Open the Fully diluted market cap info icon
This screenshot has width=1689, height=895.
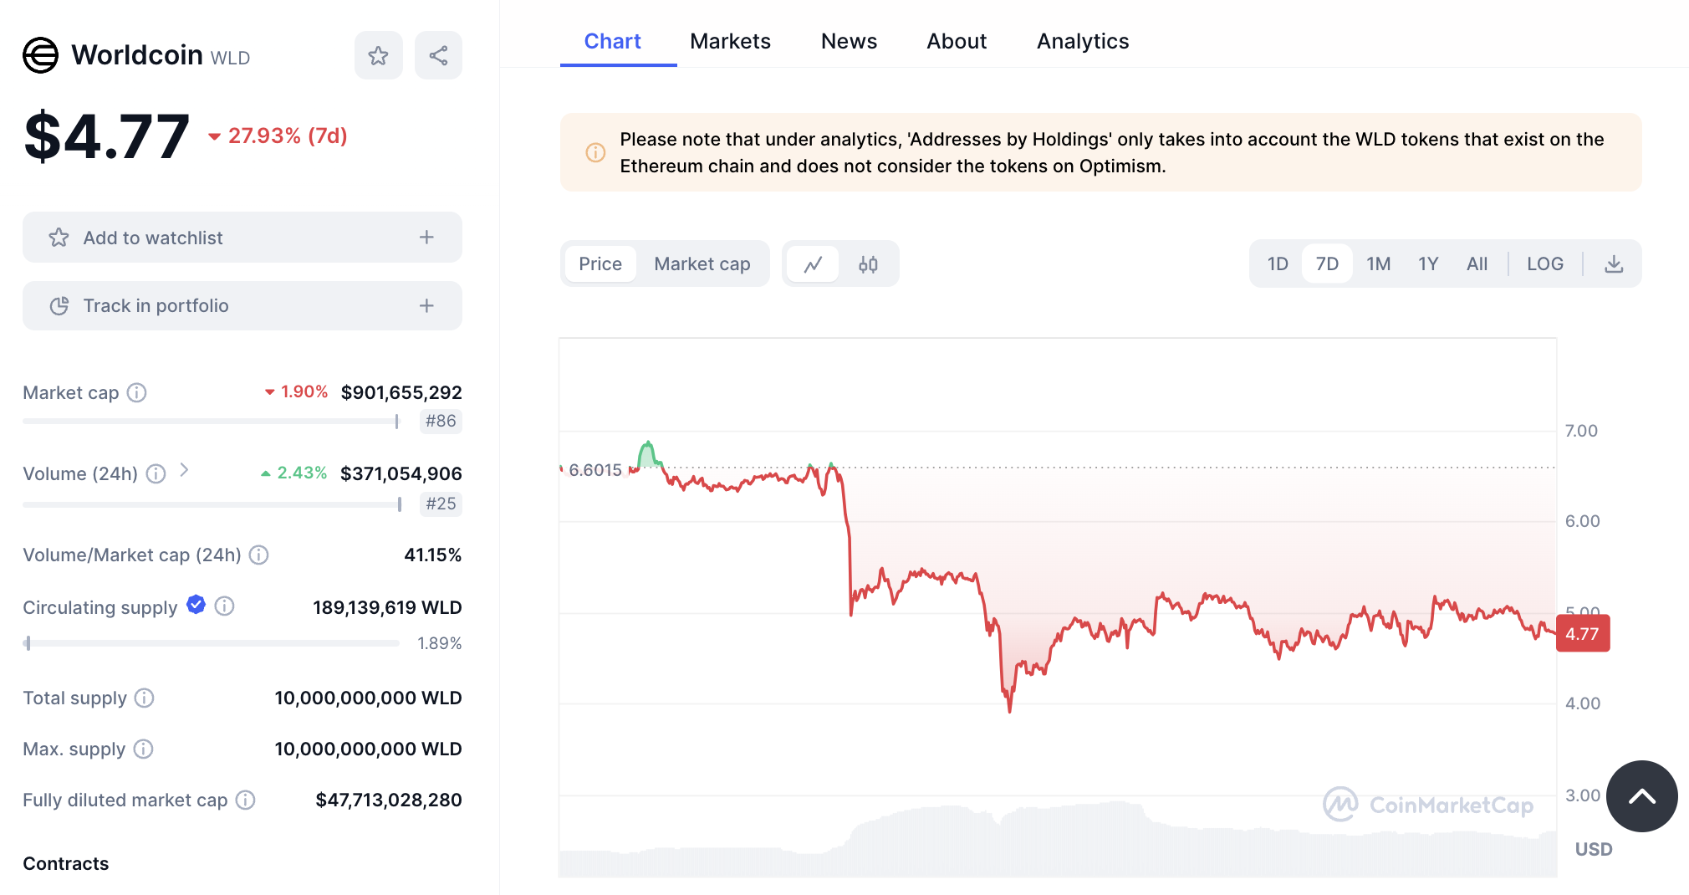[x=245, y=800]
